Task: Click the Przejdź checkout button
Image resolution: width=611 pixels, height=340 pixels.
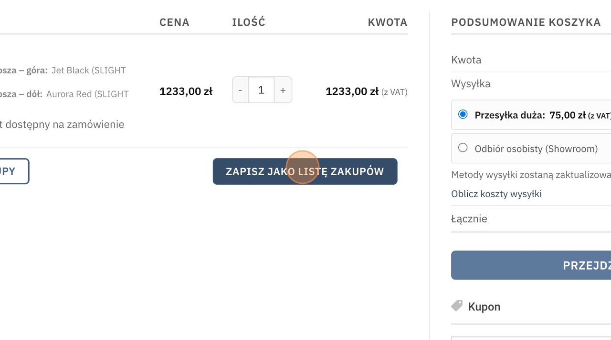Action: [x=531, y=265]
